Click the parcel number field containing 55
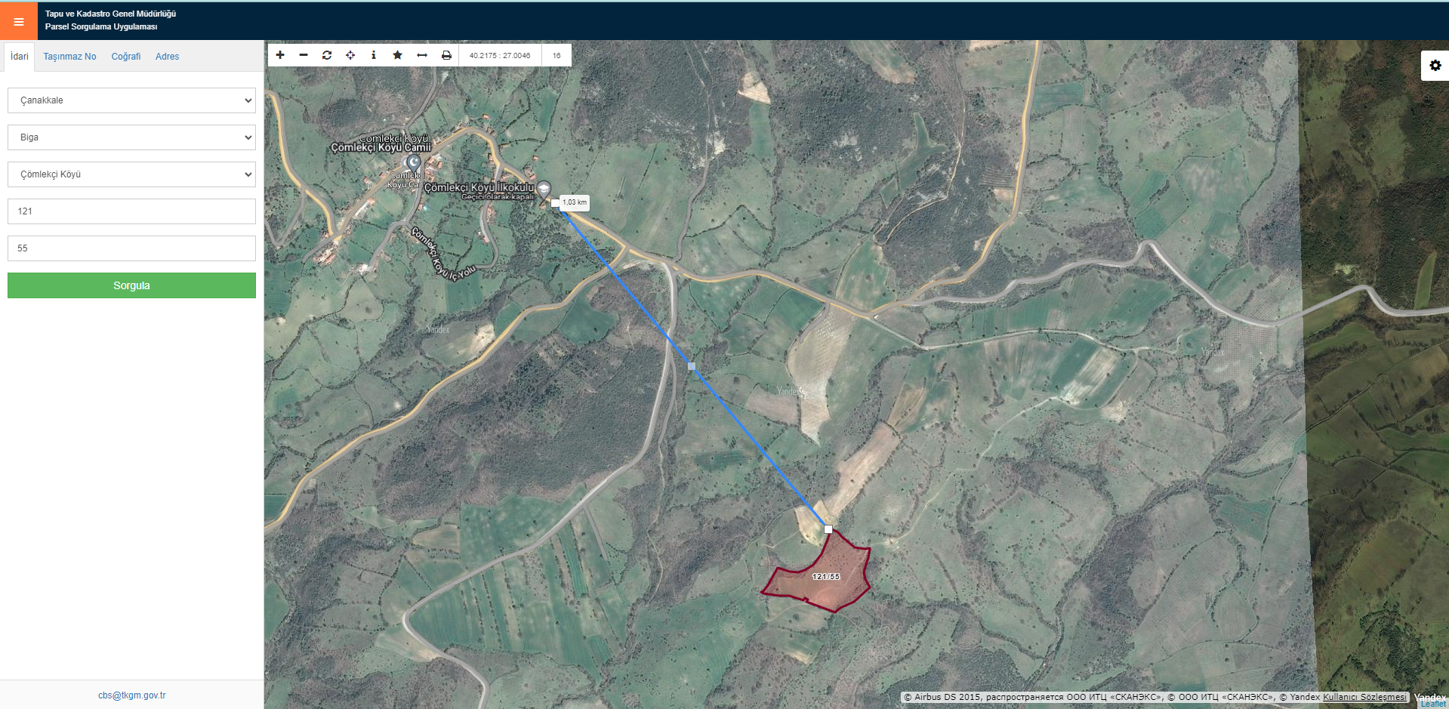The height and width of the screenshot is (709, 1449). click(131, 248)
